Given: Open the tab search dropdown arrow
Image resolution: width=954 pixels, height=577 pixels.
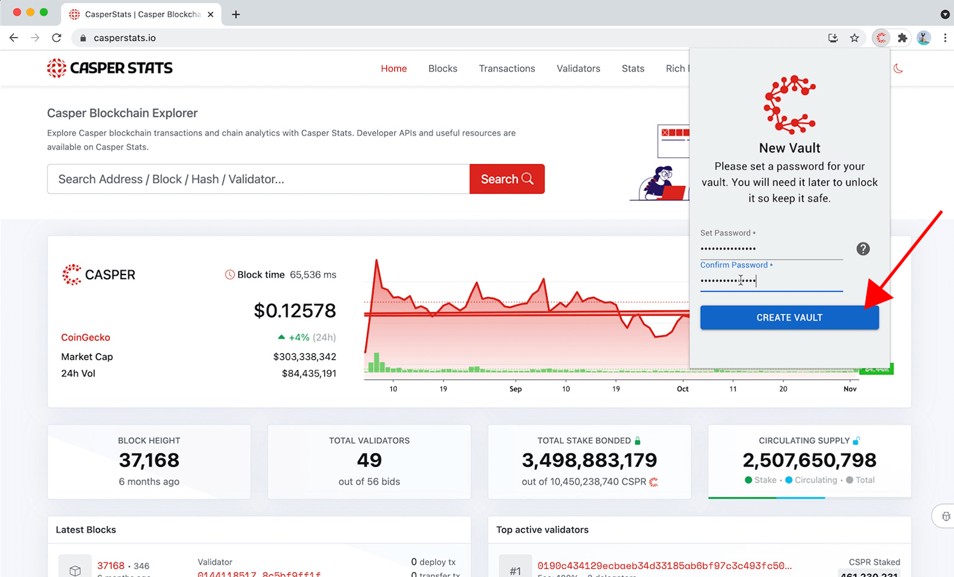Looking at the screenshot, I should (x=945, y=15).
